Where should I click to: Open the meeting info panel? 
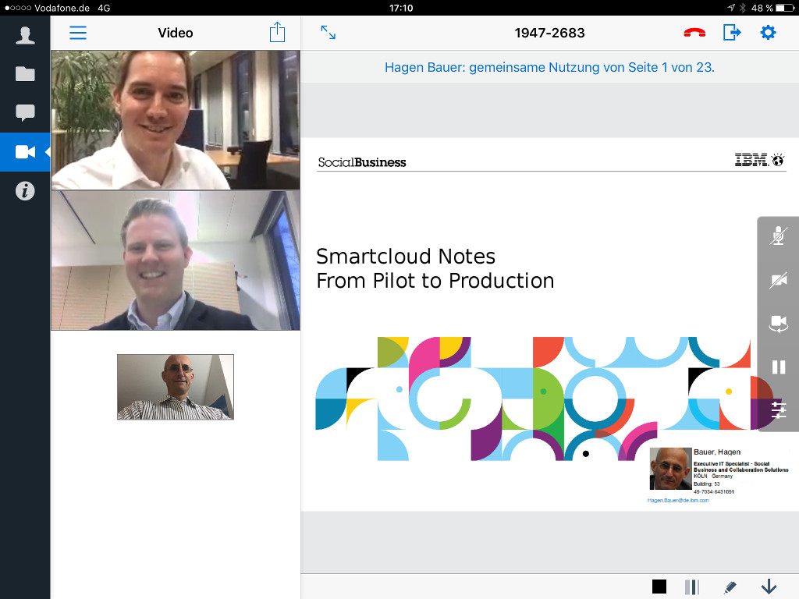[x=25, y=191]
